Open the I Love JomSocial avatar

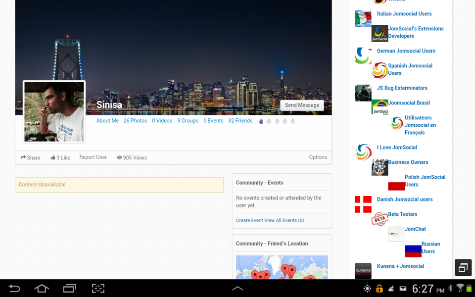click(363, 152)
